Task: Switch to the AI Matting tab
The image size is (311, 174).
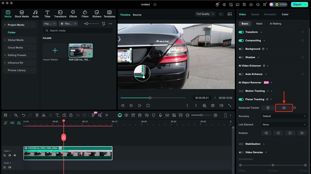Action: click(x=275, y=24)
